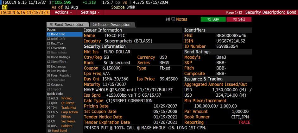
Task: Click the FIGI value BBG00008SW46
Action: (231, 35)
